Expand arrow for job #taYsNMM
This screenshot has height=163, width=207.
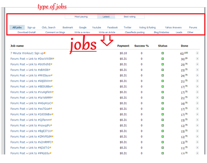(x=197, y=98)
